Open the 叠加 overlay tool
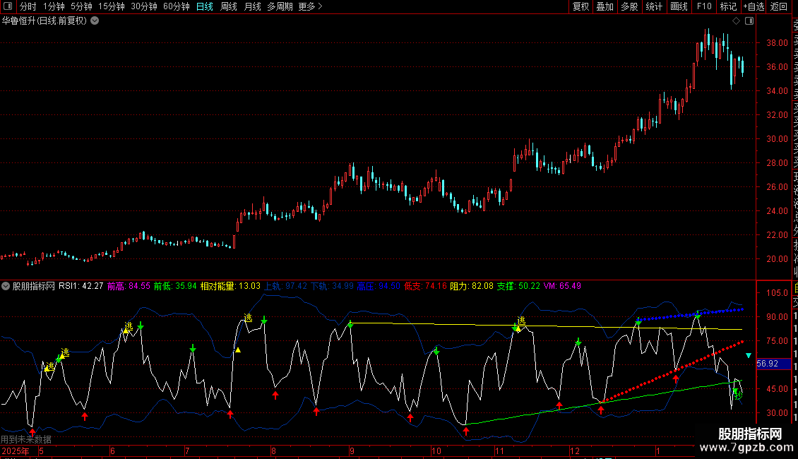Screen dimensions: 798x459 point(605,7)
